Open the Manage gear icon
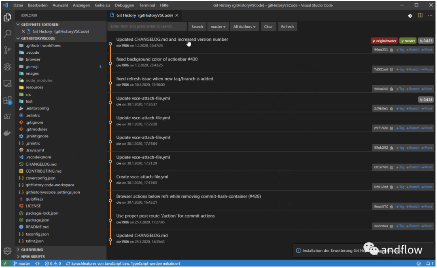The image size is (437, 268). (8, 251)
